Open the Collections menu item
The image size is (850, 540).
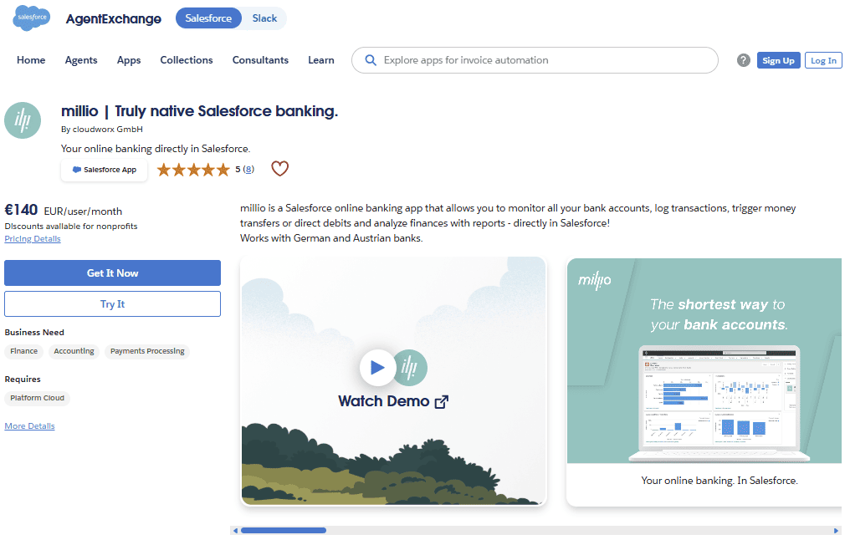(x=187, y=60)
